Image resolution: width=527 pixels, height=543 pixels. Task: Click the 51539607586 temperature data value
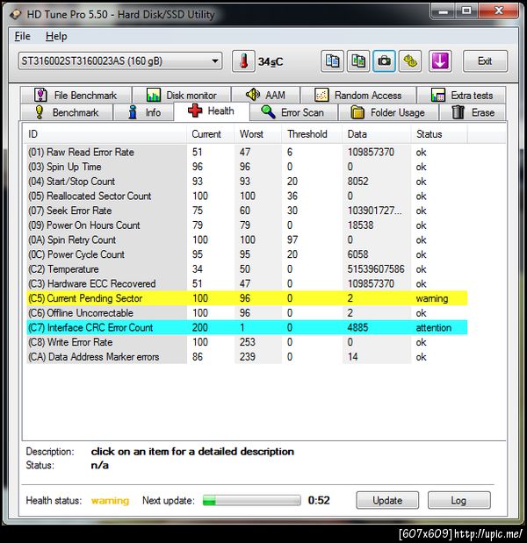[x=376, y=269]
